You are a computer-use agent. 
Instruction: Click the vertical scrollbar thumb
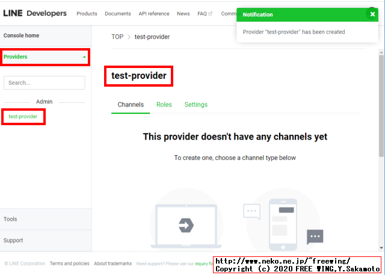click(x=381, y=105)
